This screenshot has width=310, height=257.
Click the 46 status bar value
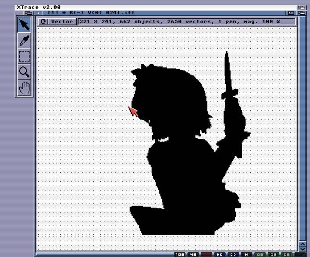coord(193,255)
